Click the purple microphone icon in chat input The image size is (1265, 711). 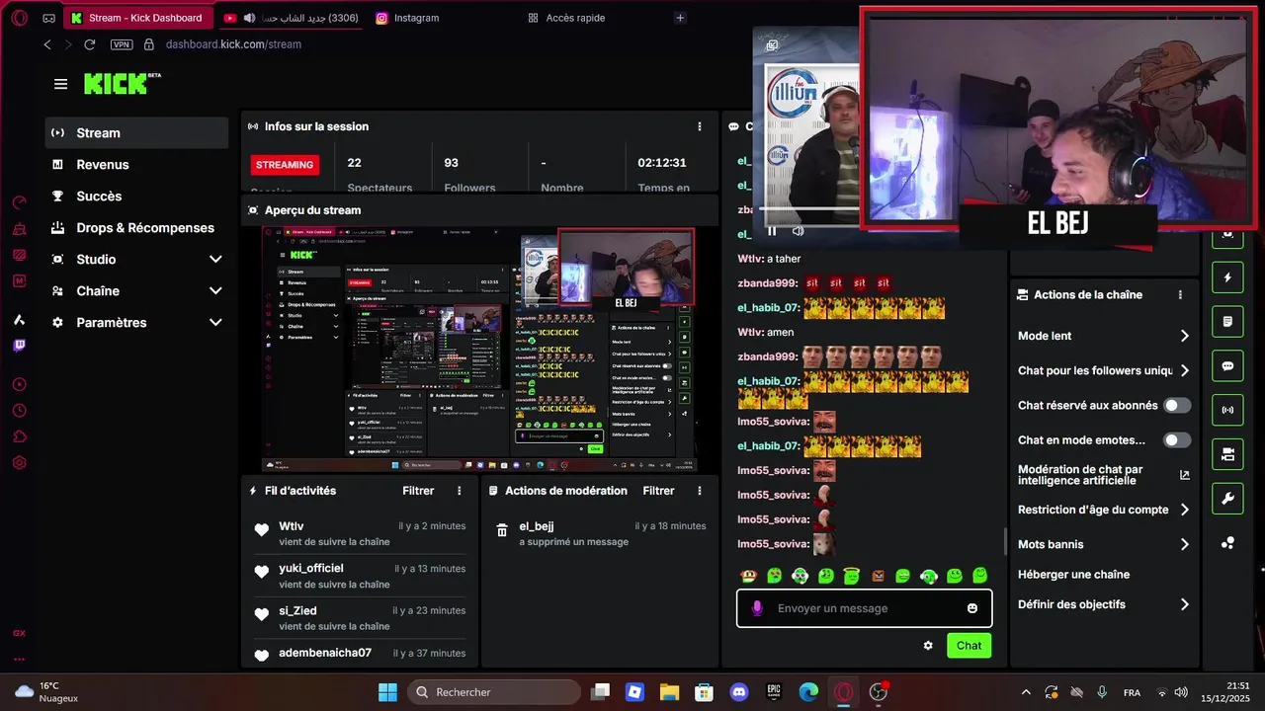757,608
